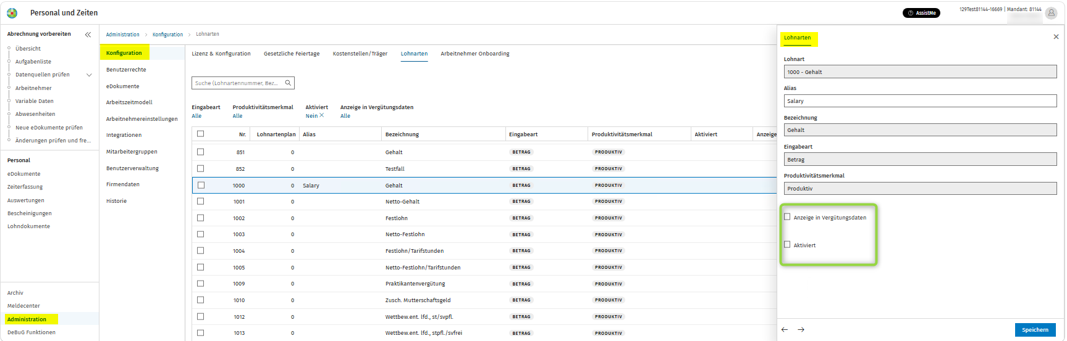This screenshot has height=341, width=1067.
Task: Switch to Gesetzliche Feiertage tab
Action: 292,54
